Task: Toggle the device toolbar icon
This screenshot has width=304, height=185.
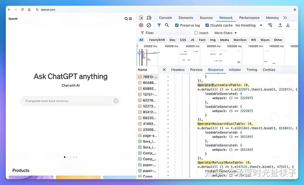Action: tap(149, 18)
